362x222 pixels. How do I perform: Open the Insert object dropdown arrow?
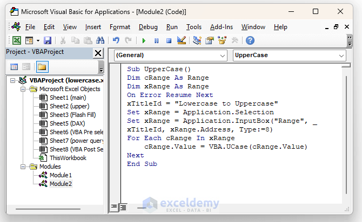38,41
